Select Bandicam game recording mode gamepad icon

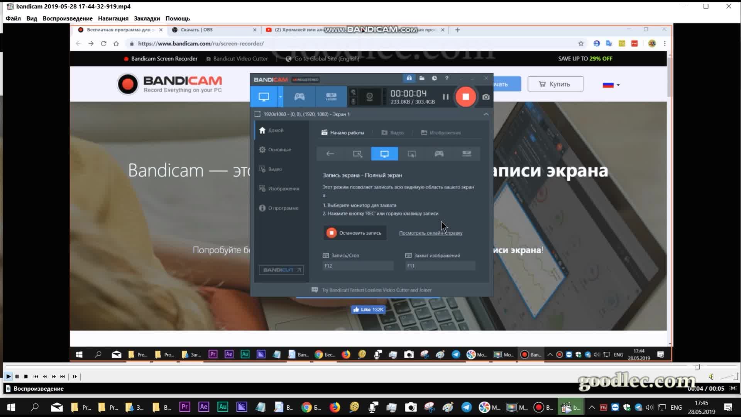click(299, 97)
